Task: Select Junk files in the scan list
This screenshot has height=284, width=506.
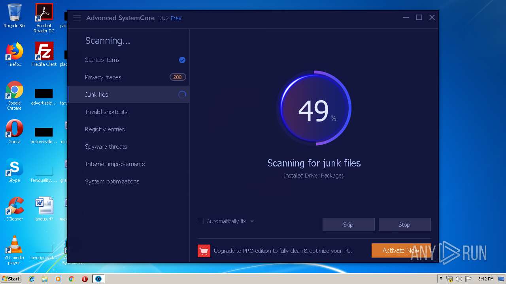Action: click(x=128, y=95)
